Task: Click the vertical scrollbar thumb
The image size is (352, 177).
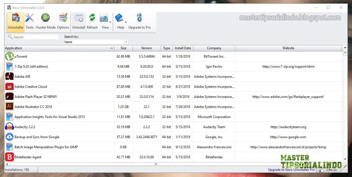Action: click(345, 53)
